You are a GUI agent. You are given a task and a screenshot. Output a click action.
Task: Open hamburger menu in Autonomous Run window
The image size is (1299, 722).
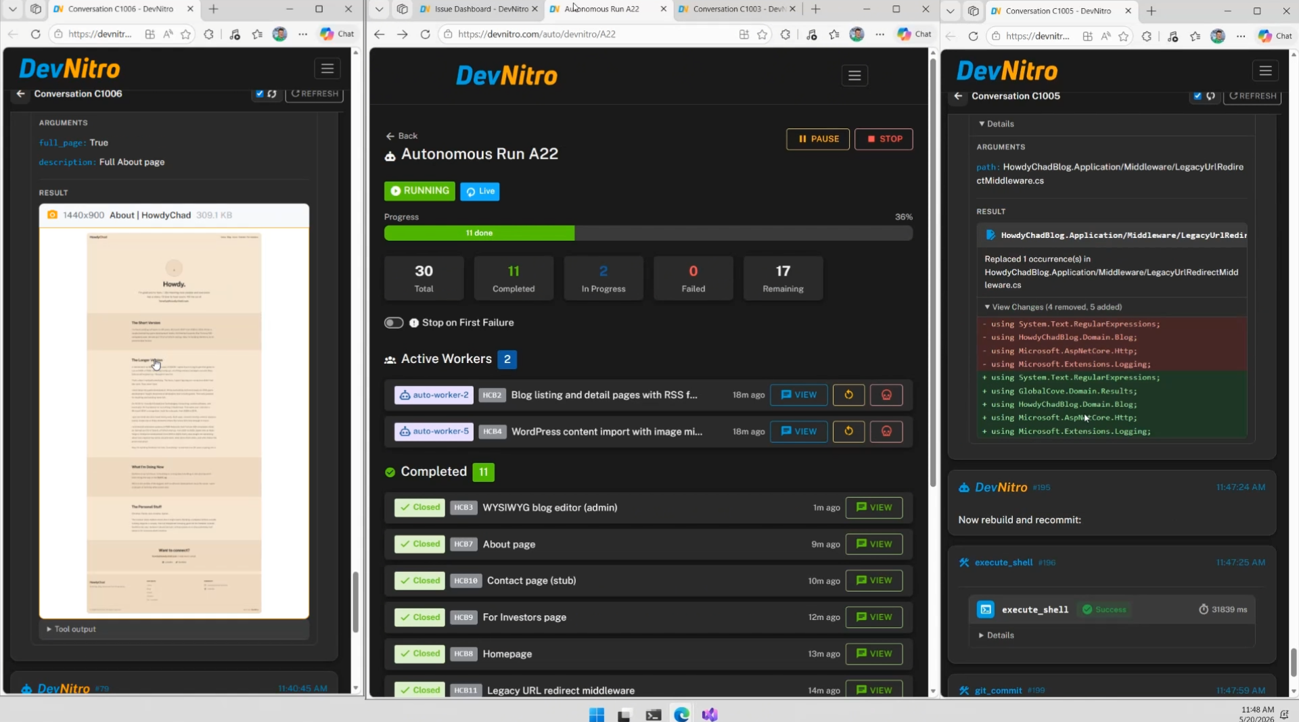[x=854, y=76]
